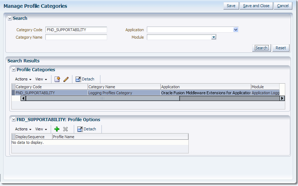Click the Application Logg module cell
This screenshot has width=298, height=186.
coord(265,93)
